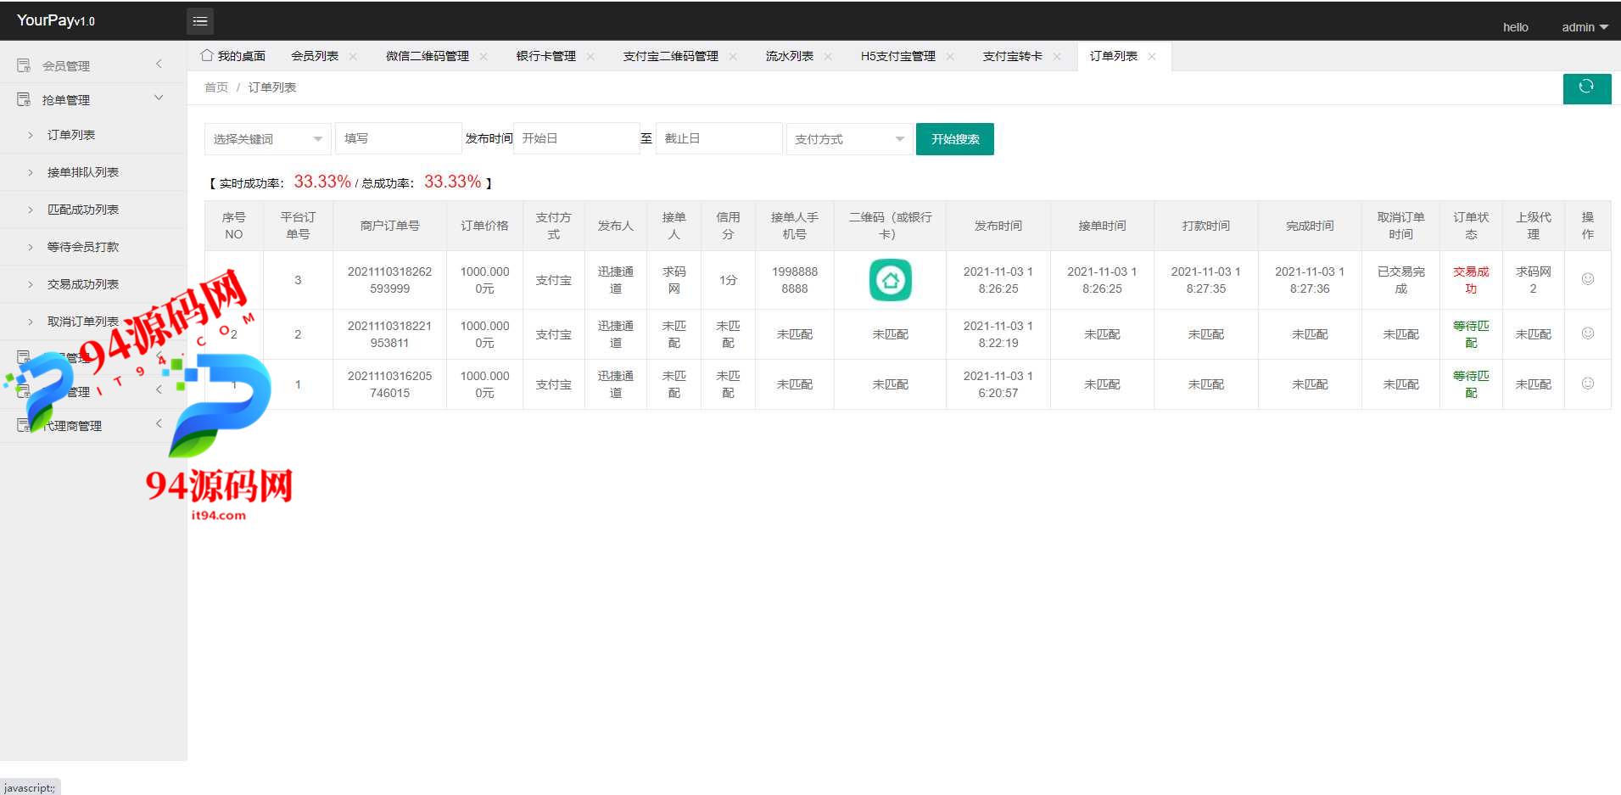Click the smiley action icon for order 593999
Image resolution: width=1621 pixels, height=795 pixels.
[x=1587, y=279]
